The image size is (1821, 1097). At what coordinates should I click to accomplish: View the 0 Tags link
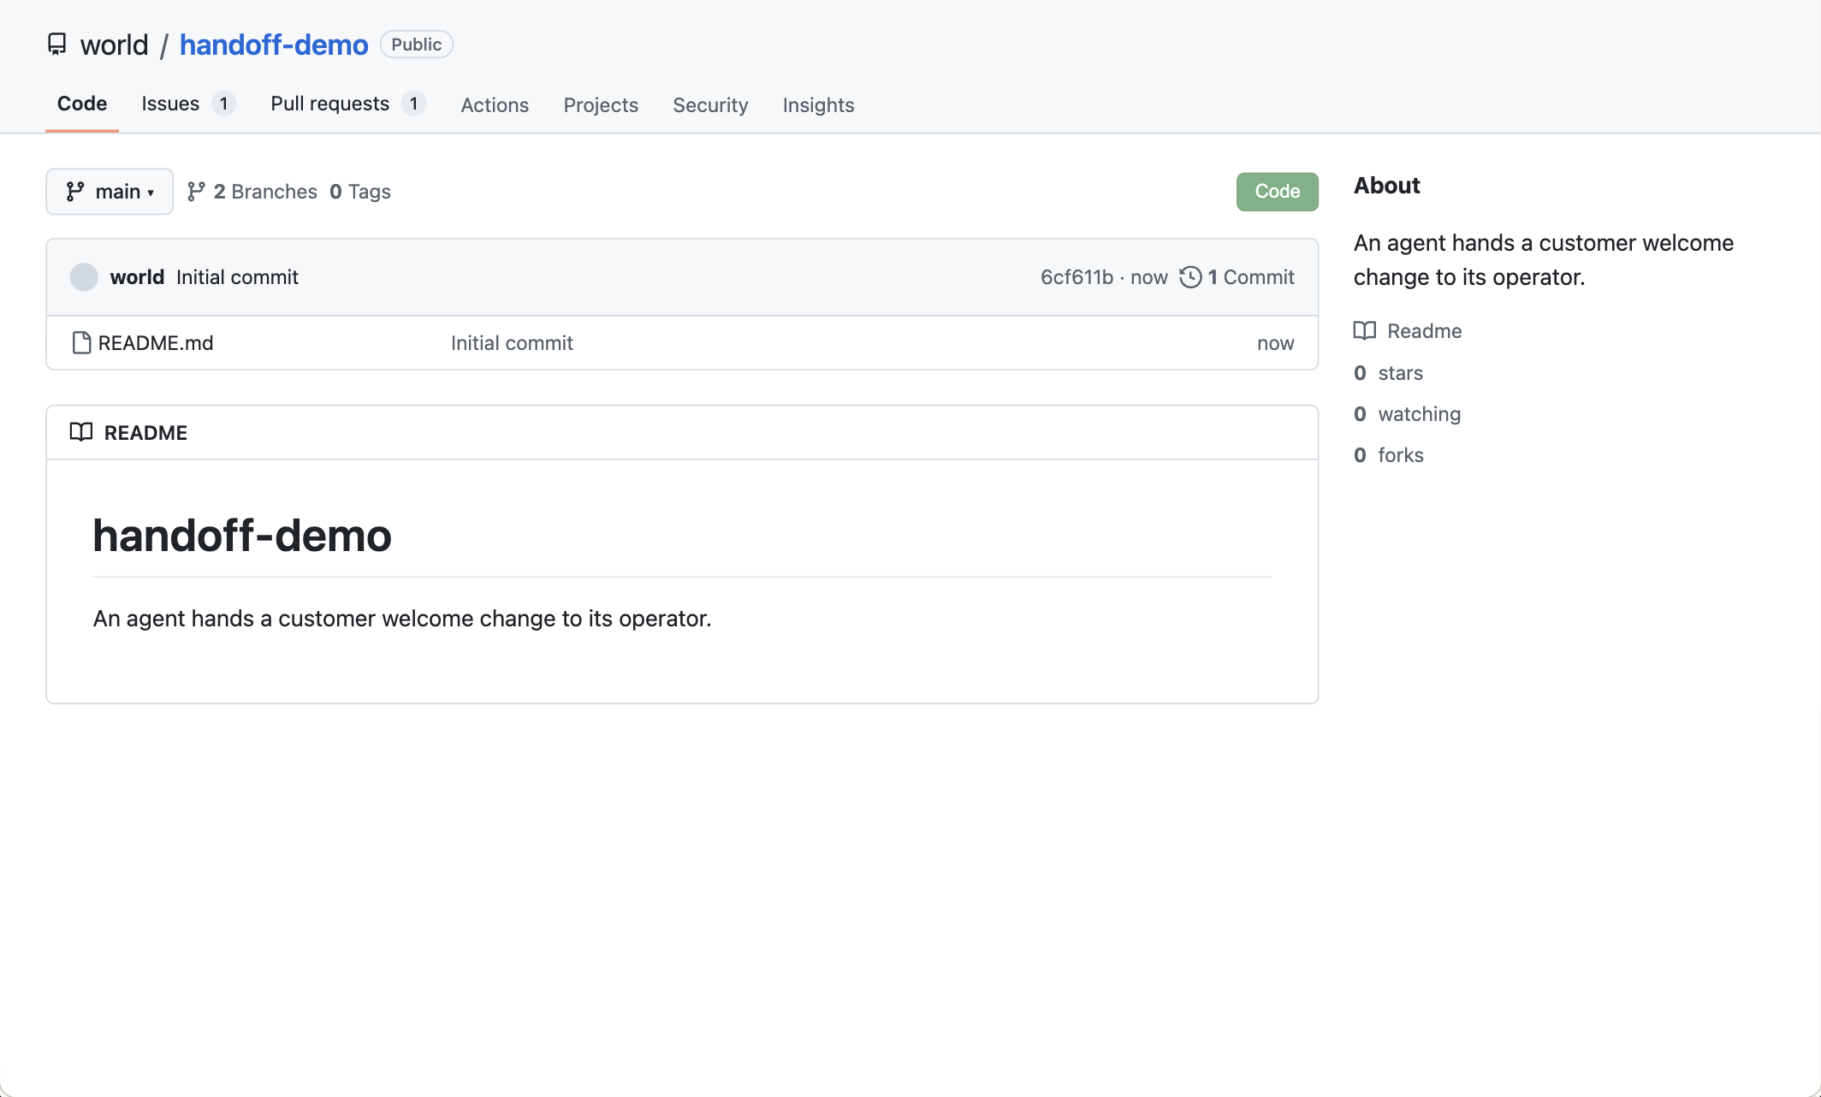[360, 192]
